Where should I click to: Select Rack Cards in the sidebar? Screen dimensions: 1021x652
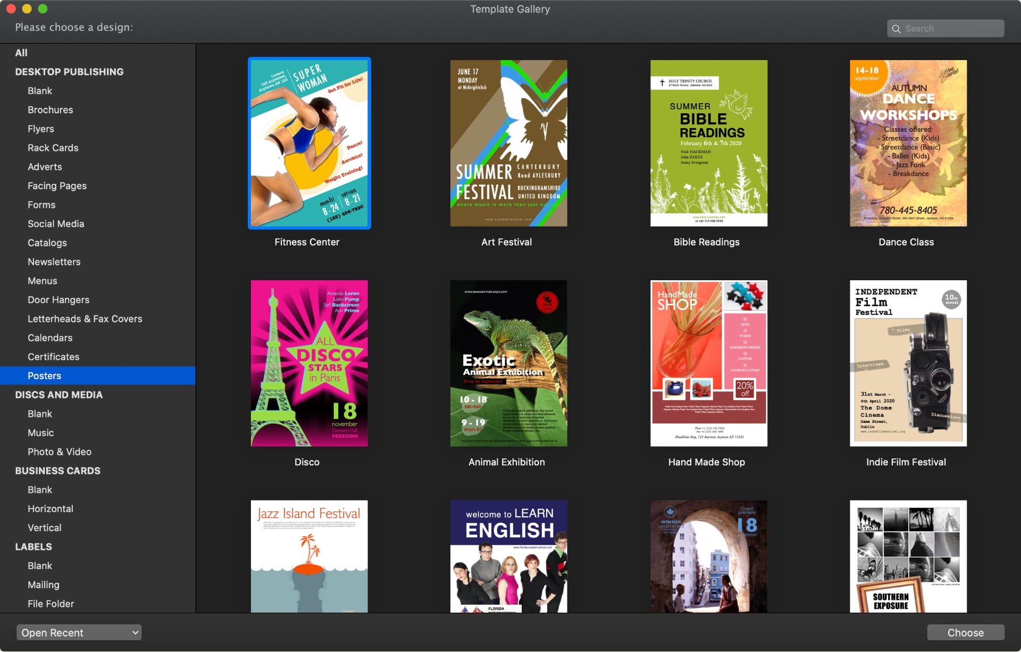pyautogui.click(x=53, y=148)
